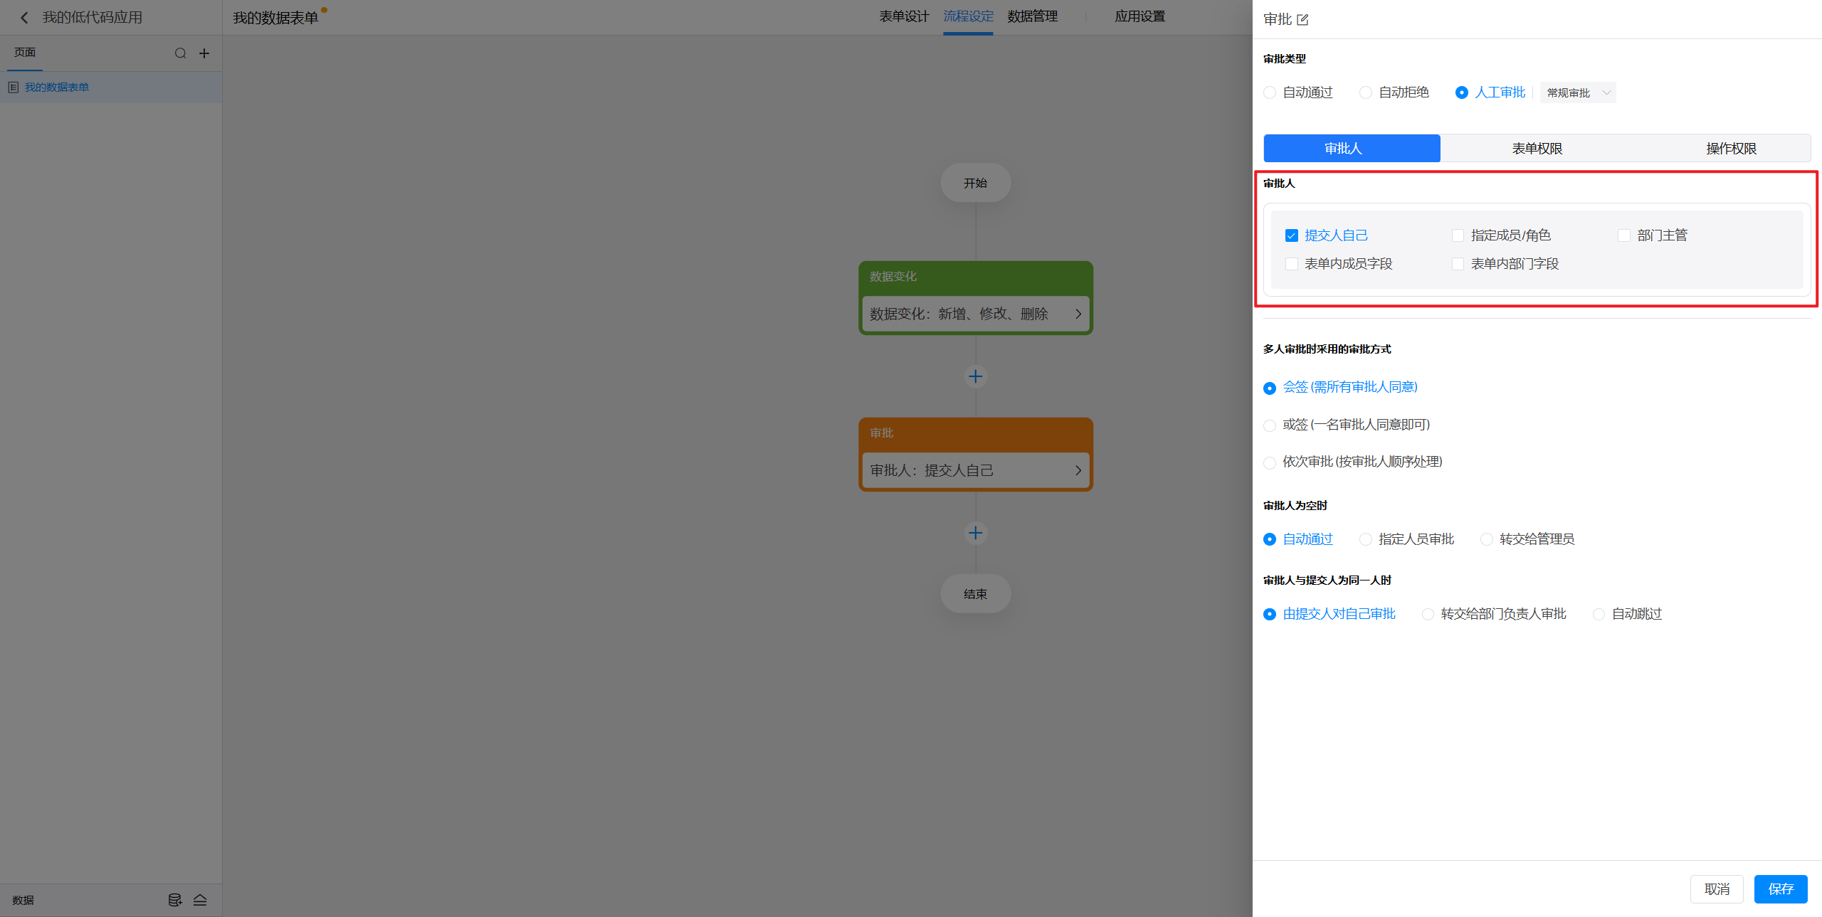Viewport: 1822px width, 917px height.
Task: Click the edit icon next to 审批 title
Action: click(1302, 20)
